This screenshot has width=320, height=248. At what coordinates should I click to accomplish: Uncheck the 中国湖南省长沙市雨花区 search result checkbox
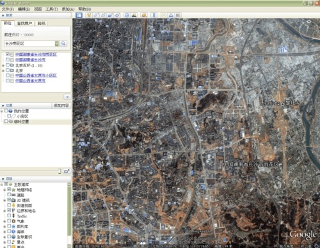click(8, 54)
